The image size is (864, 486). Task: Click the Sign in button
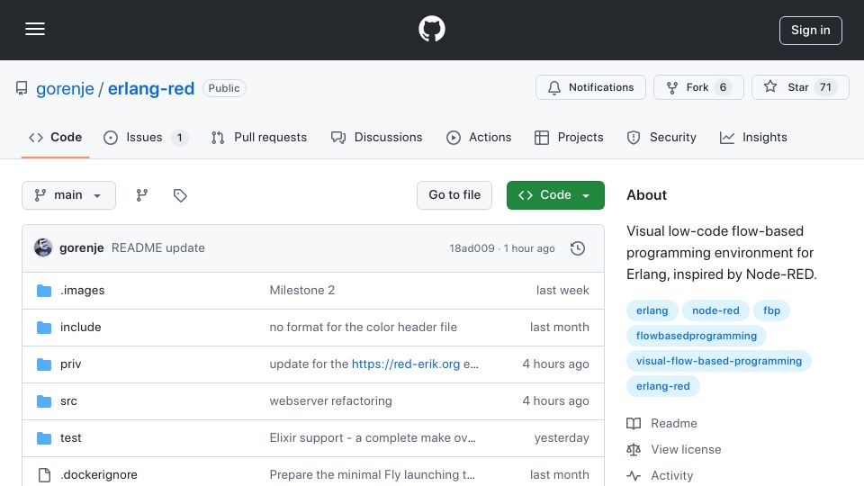click(x=810, y=31)
